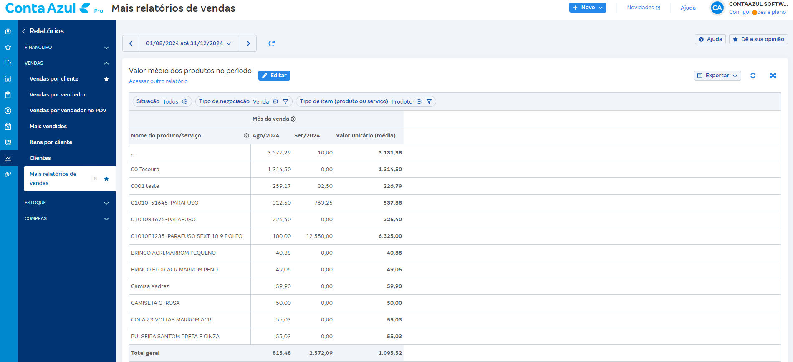Select Valor unitário (média) column header
This screenshot has height=362, width=793.
click(366, 136)
